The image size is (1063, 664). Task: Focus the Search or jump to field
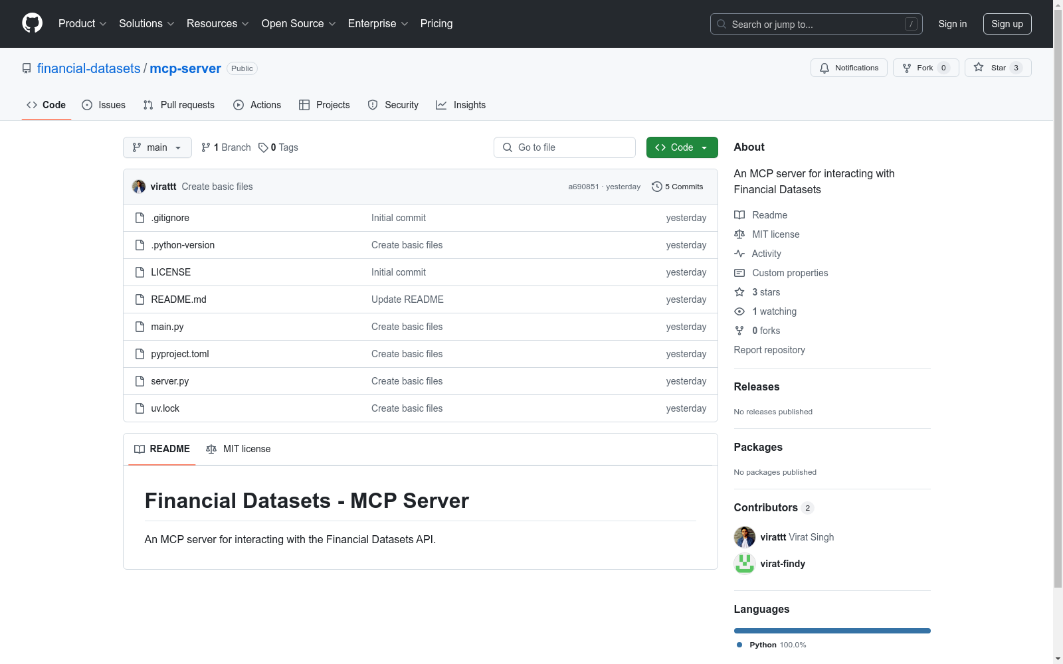coord(817,24)
